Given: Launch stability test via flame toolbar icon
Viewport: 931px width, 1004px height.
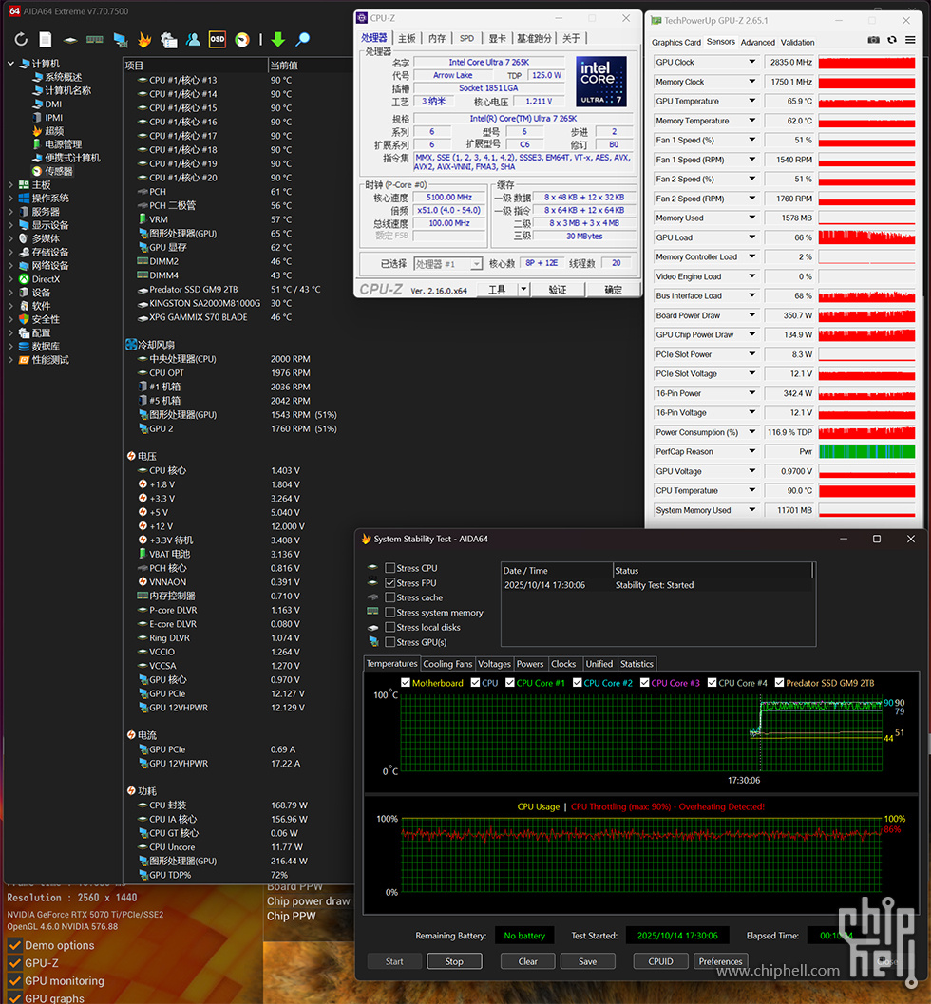Looking at the screenshot, I should point(144,39).
